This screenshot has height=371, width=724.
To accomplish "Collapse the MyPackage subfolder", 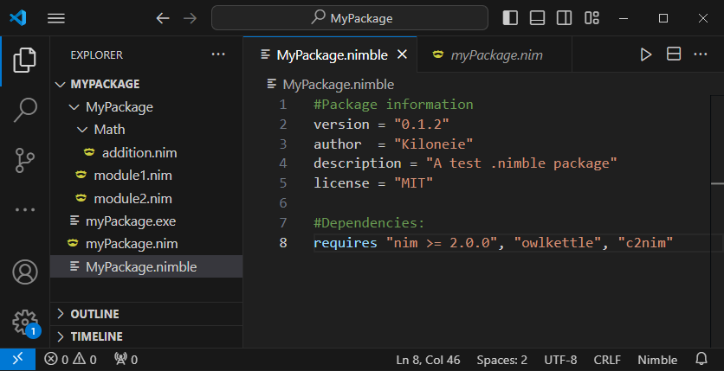I will (x=146, y=107).
